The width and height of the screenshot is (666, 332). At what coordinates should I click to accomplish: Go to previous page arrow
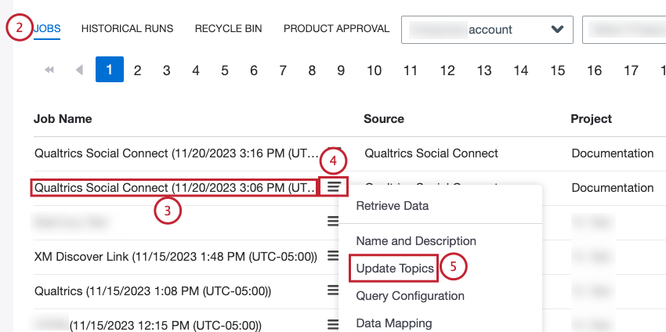[79, 70]
